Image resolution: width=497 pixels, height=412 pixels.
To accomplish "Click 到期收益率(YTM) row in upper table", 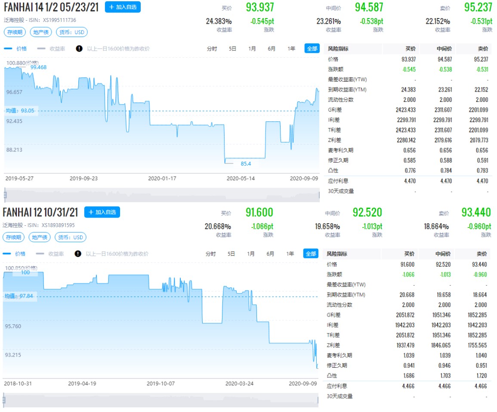I will click(408, 89).
